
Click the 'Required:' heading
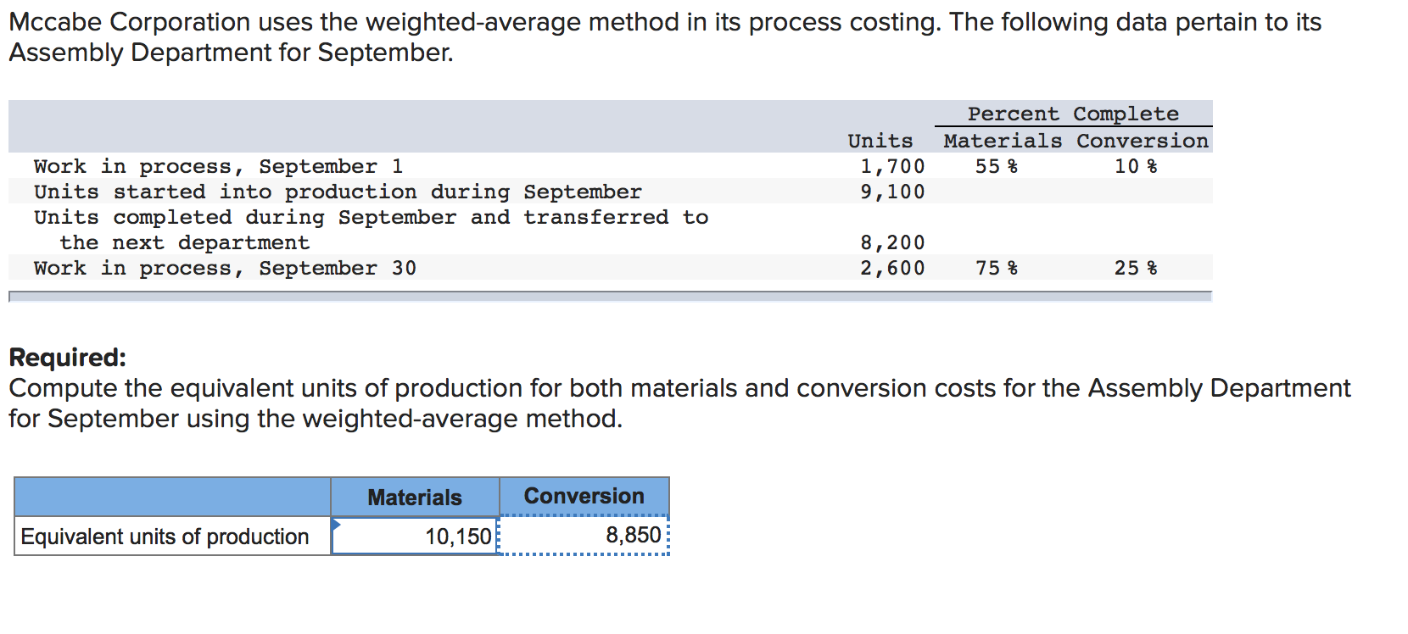click(67, 358)
